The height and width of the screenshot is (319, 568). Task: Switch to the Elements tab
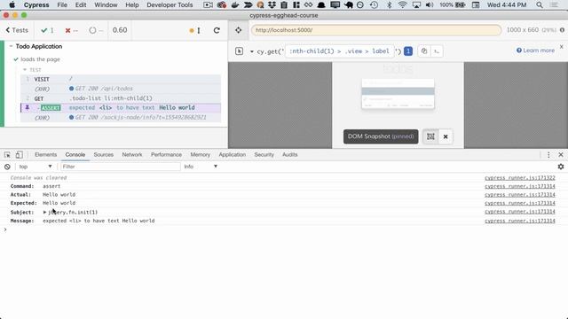coord(45,155)
